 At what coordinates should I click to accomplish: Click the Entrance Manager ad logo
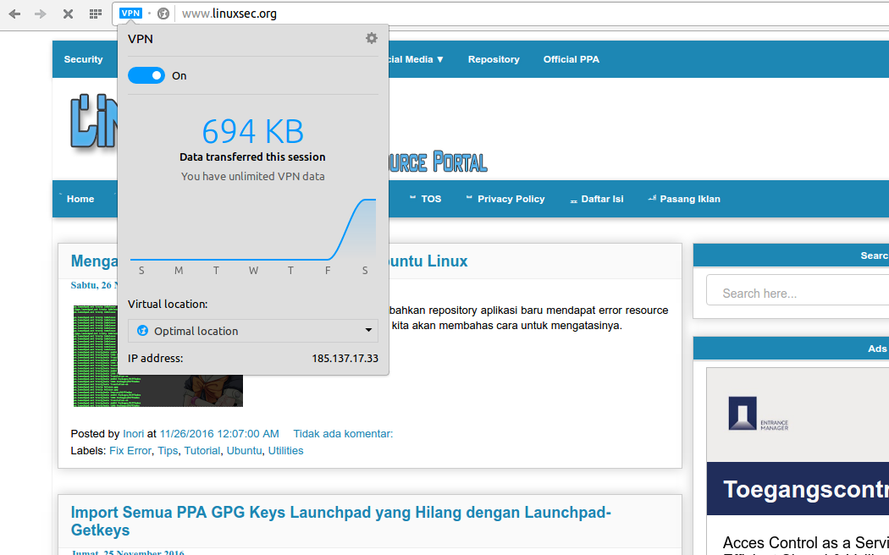[x=759, y=414]
